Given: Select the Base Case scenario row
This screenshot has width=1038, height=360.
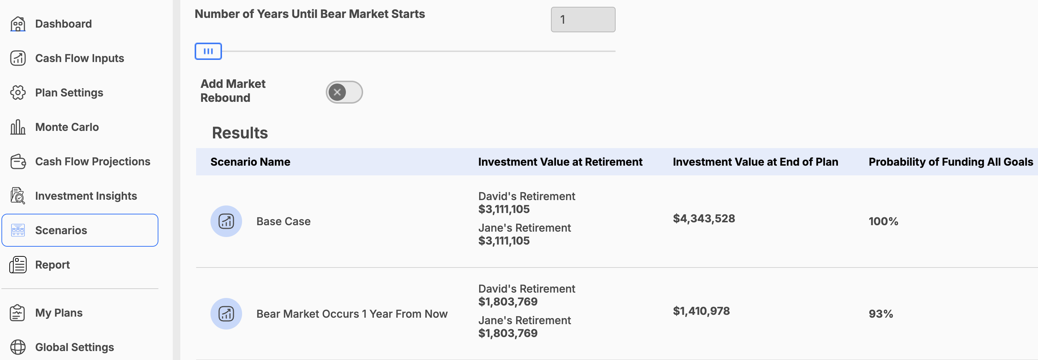Looking at the screenshot, I should [283, 221].
